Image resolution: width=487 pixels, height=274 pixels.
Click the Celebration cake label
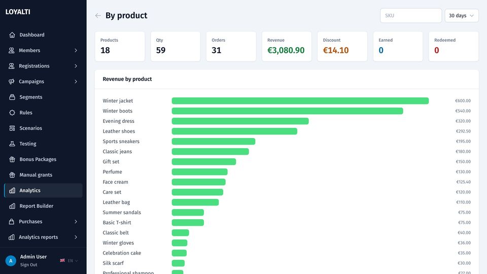pyautogui.click(x=122, y=253)
